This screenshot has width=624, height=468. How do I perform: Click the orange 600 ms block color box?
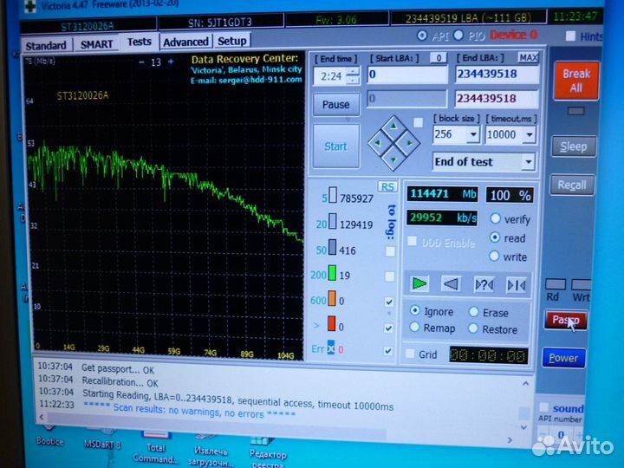tap(331, 298)
